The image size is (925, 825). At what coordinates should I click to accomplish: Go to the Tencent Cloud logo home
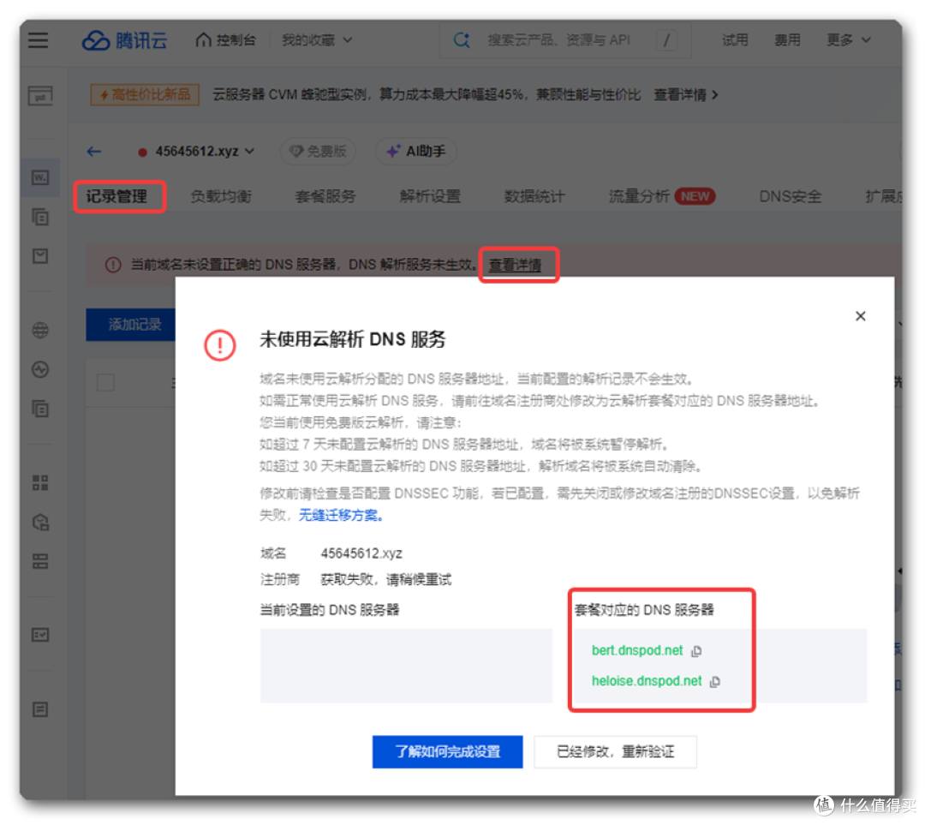click(124, 40)
